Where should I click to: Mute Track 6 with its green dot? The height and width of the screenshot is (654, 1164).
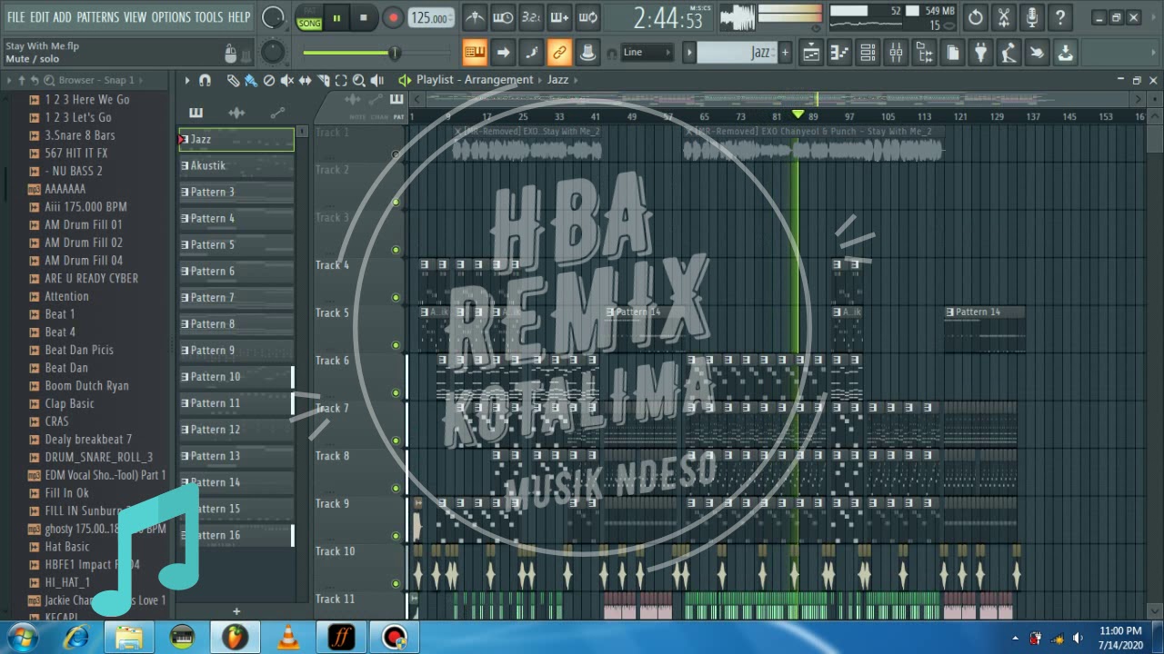[x=396, y=392]
